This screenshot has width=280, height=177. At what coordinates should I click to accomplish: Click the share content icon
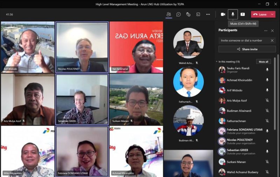243,14
